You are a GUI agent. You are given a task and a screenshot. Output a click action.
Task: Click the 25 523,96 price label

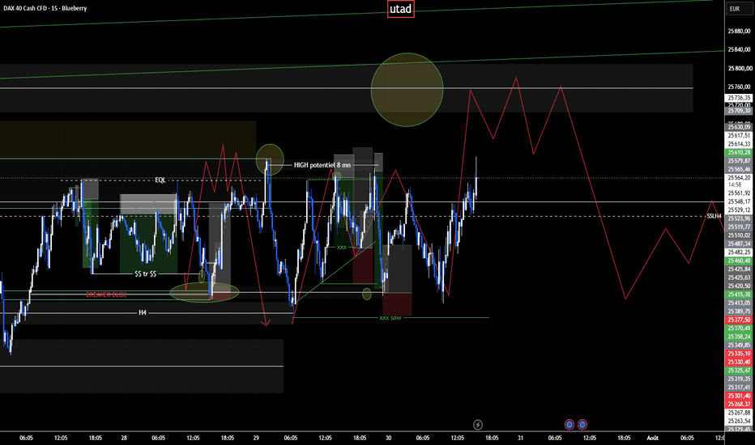(x=739, y=218)
